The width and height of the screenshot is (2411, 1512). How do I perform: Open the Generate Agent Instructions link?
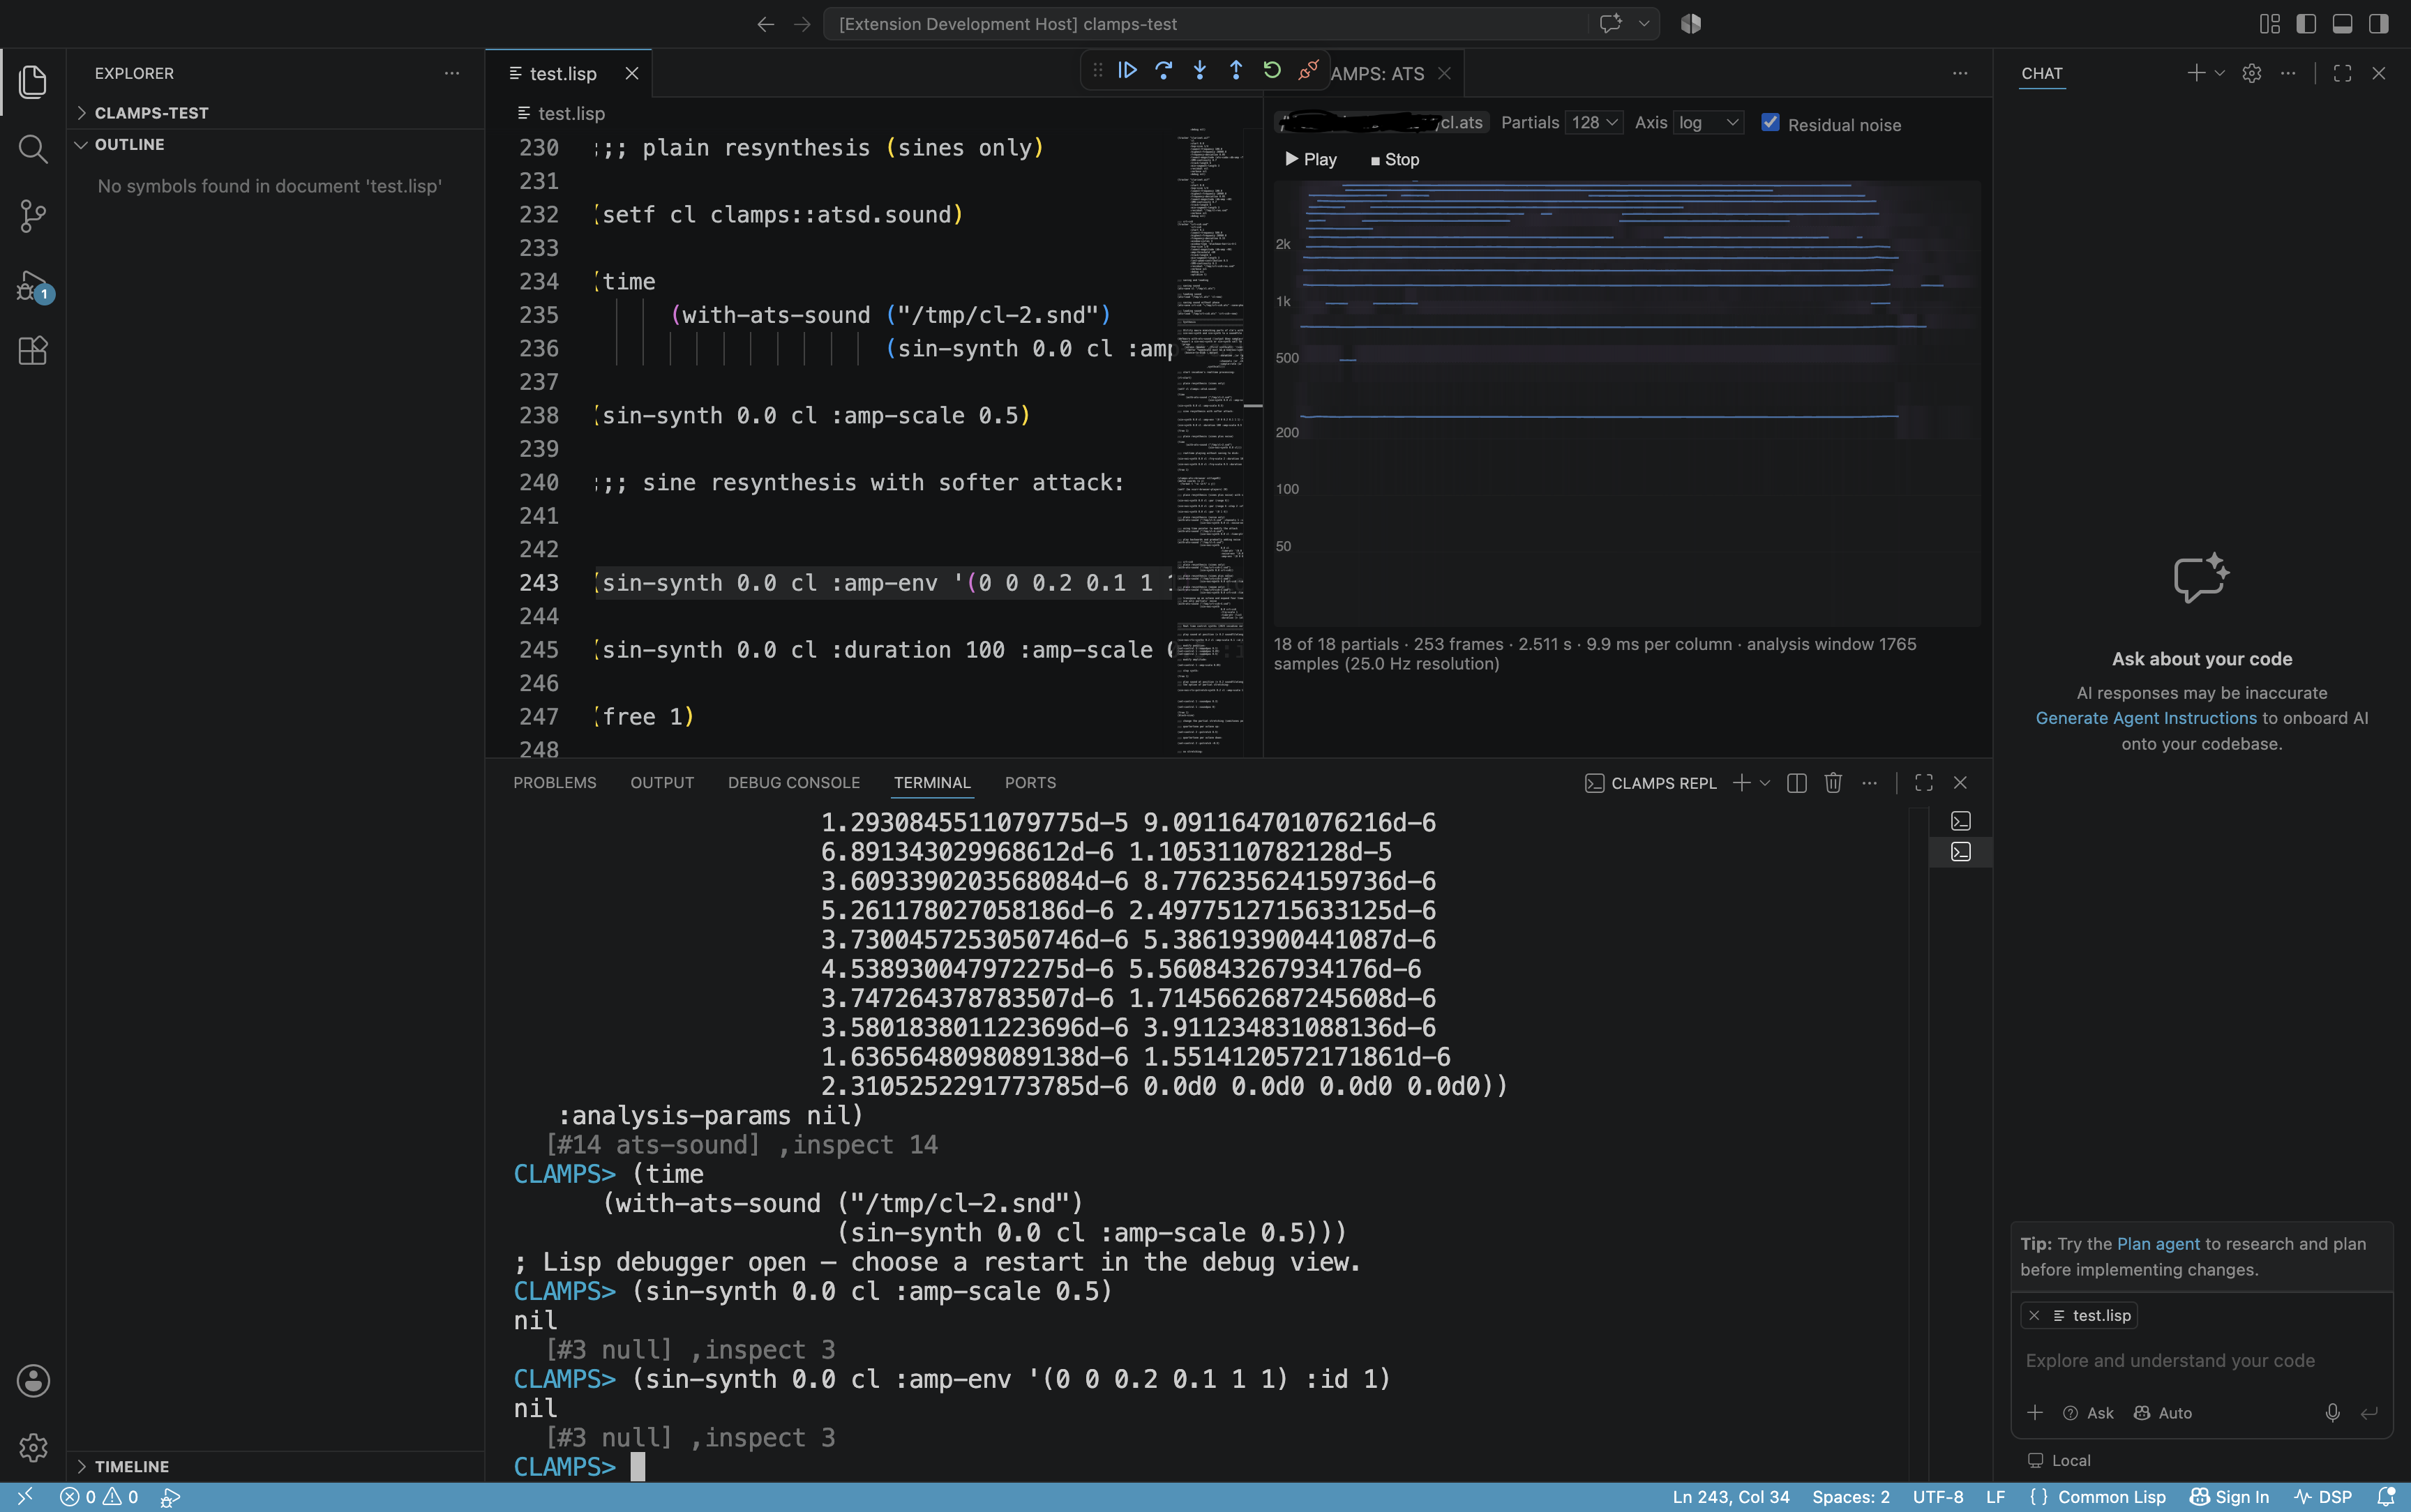pos(2146,718)
